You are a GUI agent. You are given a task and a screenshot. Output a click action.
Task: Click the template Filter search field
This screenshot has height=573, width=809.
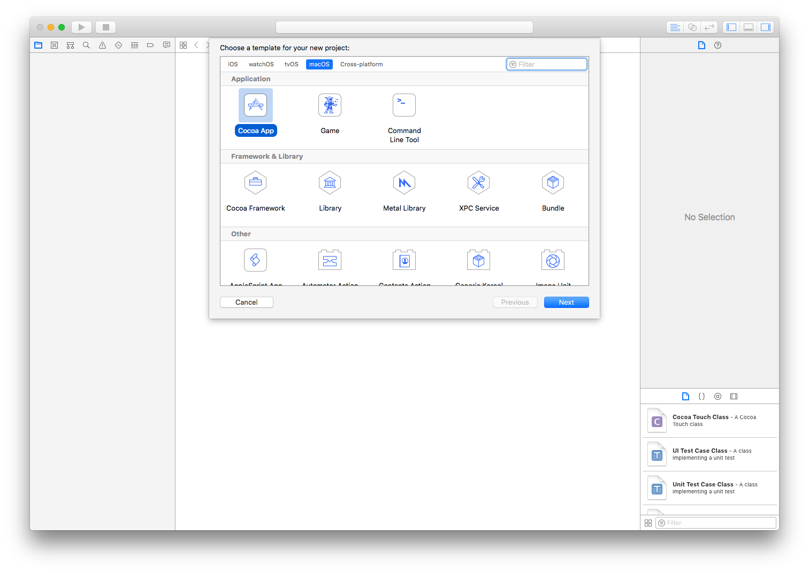546,64
